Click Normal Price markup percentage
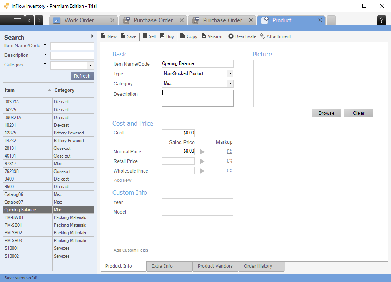This screenshot has height=282, width=391. coord(230,151)
